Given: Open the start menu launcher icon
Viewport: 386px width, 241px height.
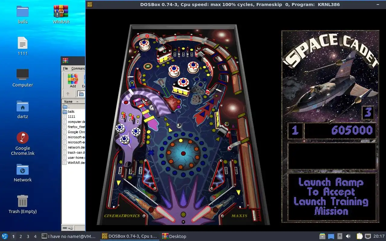Looking at the screenshot, I should tap(5, 236).
